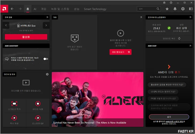195x134 pixels.
Task: Expand the 게임 panel arrow
Action: coord(141,17)
